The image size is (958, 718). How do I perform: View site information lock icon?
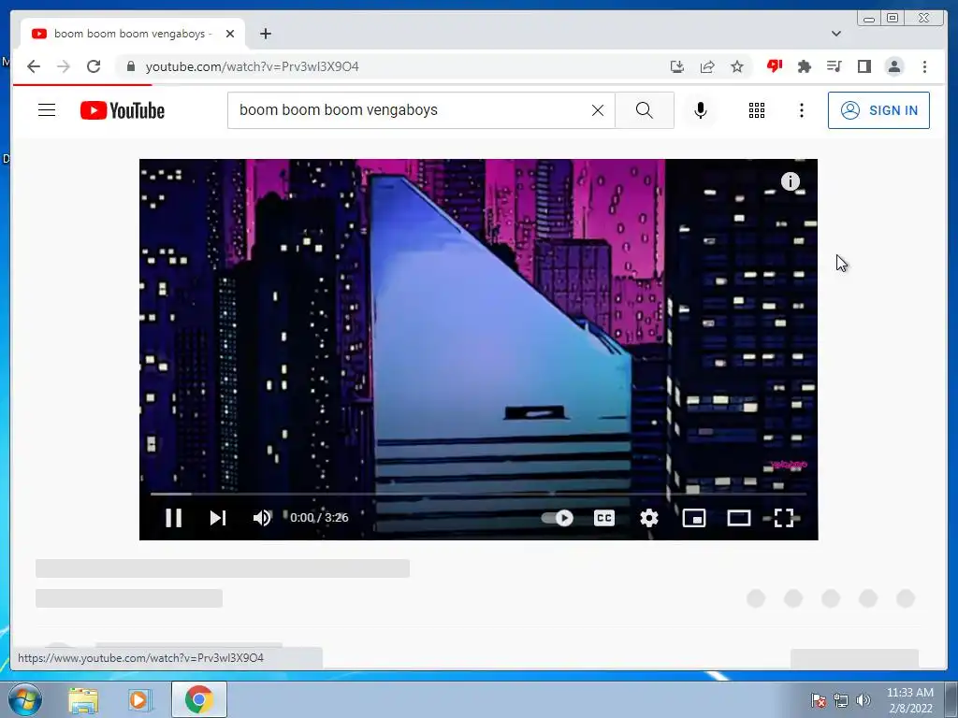click(x=131, y=66)
